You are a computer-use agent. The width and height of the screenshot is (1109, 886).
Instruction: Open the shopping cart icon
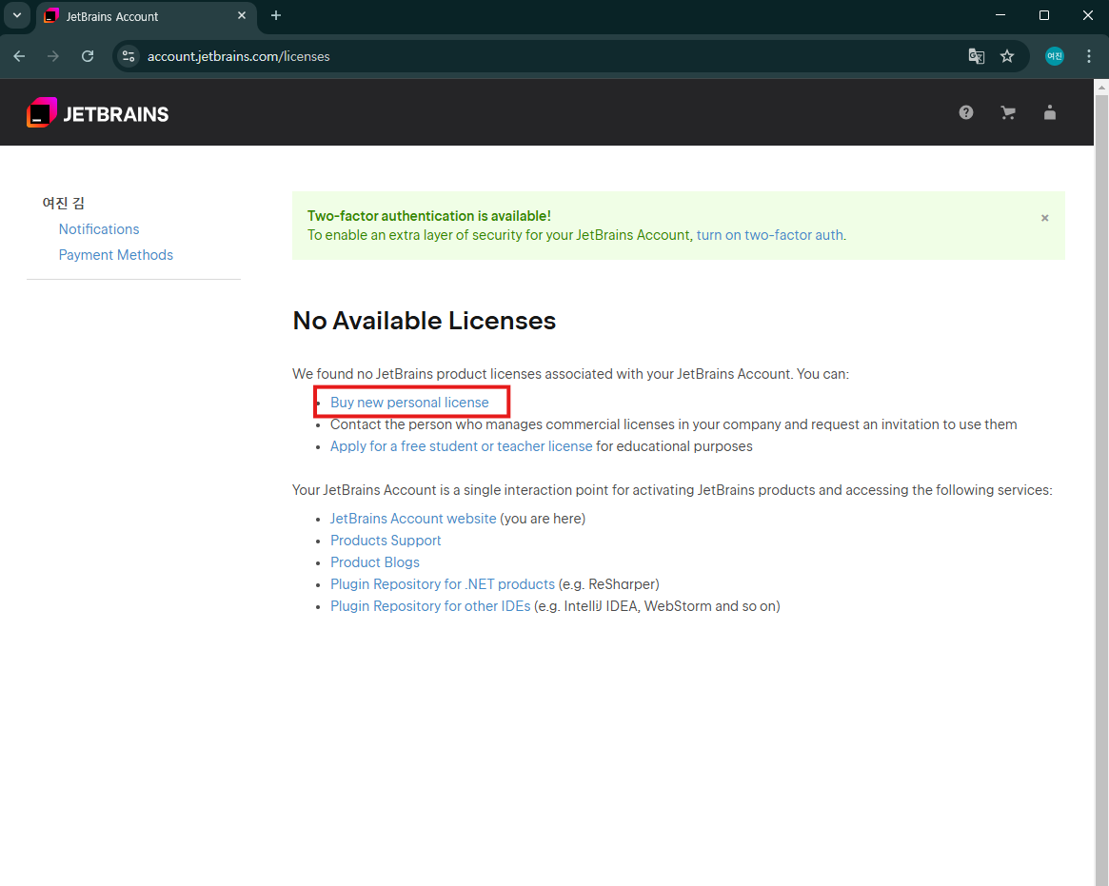pos(1008,112)
